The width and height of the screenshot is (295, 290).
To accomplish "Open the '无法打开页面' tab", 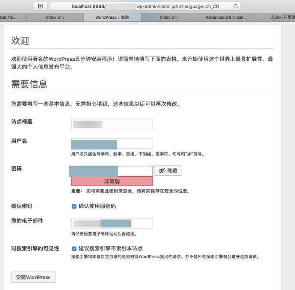I will (x=275, y=17).
